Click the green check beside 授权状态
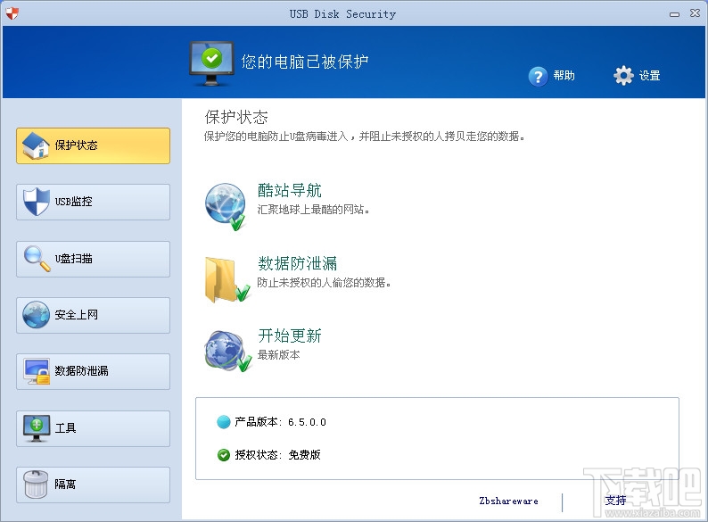Image resolution: width=708 pixels, height=522 pixels. (x=224, y=455)
